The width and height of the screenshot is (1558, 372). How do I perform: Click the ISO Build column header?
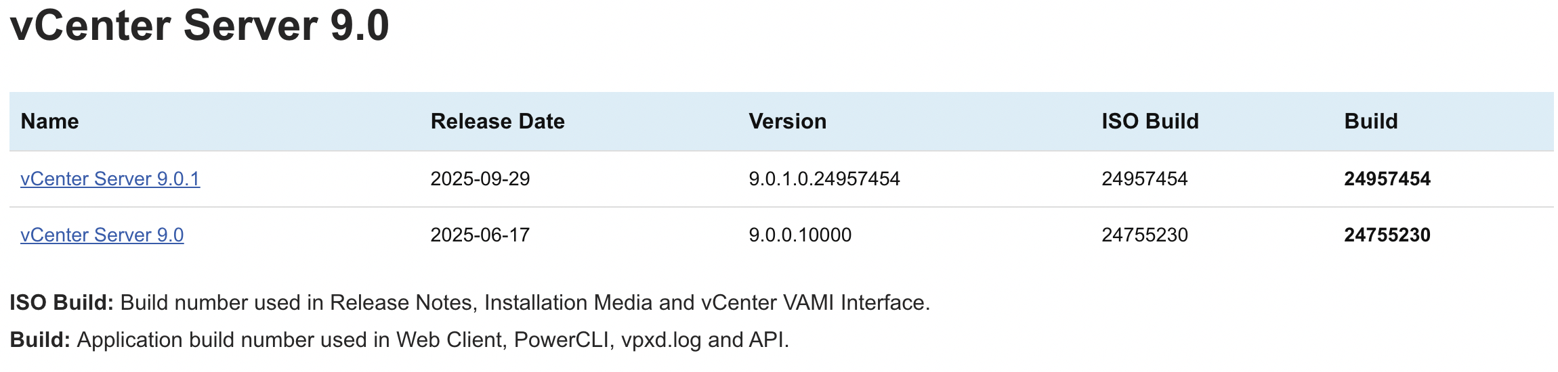(x=1150, y=121)
